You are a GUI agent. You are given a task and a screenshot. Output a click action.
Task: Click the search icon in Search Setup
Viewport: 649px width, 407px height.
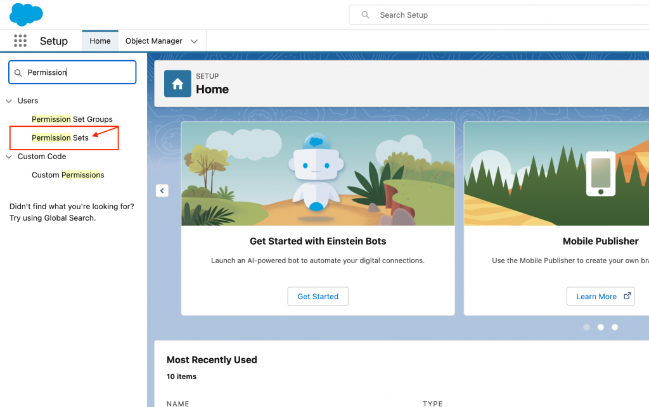tap(365, 15)
